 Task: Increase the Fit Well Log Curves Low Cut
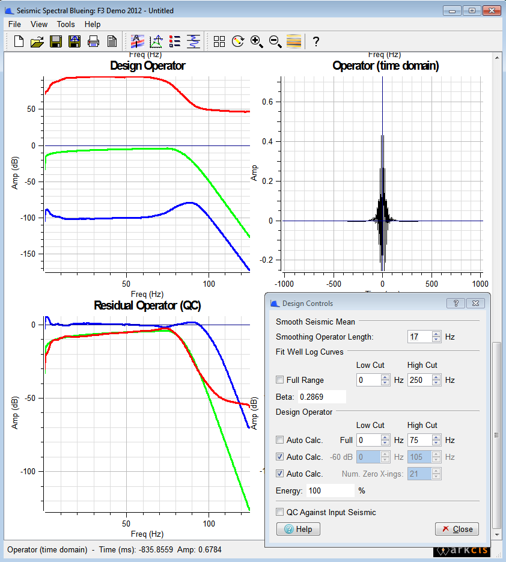click(385, 377)
